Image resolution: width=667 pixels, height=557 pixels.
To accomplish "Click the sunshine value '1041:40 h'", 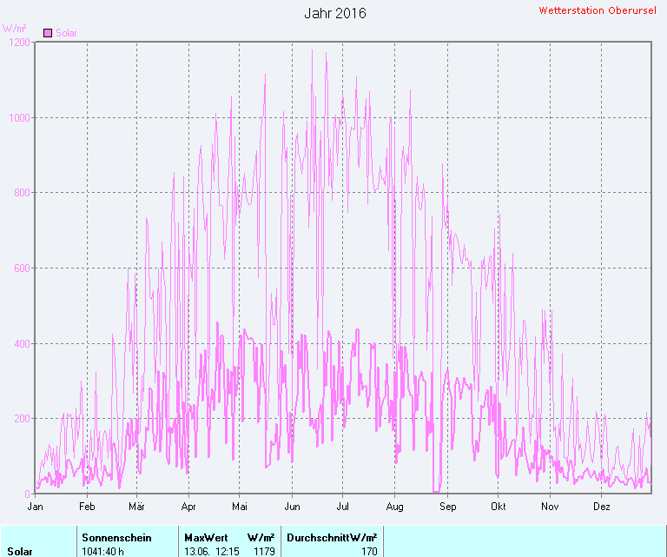I will click(102, 552).
